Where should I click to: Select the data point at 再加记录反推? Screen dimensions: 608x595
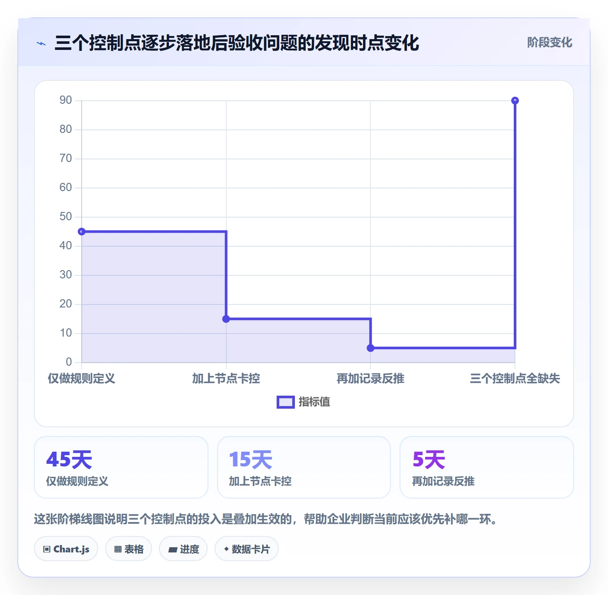pos(370,348)
